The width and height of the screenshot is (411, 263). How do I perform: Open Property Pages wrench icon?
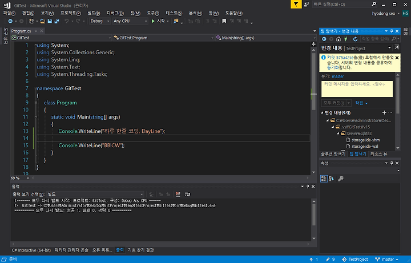[341, 179]
